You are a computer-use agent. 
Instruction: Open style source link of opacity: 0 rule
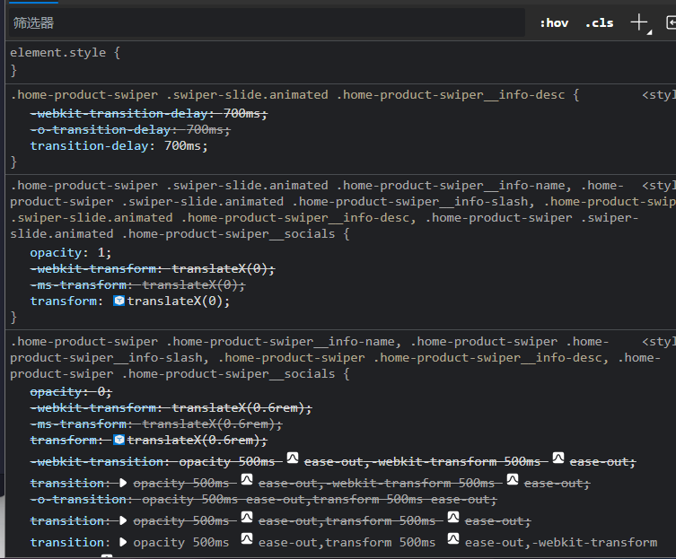660,342
